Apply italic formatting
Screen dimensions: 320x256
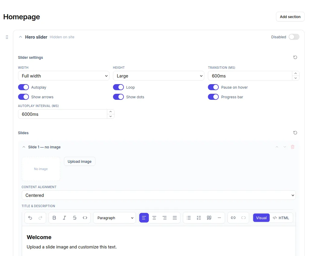pyautogui.click(x=64, y=218)
